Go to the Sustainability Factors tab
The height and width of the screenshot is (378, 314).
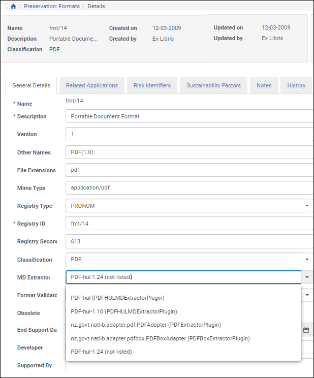point(213,85)
